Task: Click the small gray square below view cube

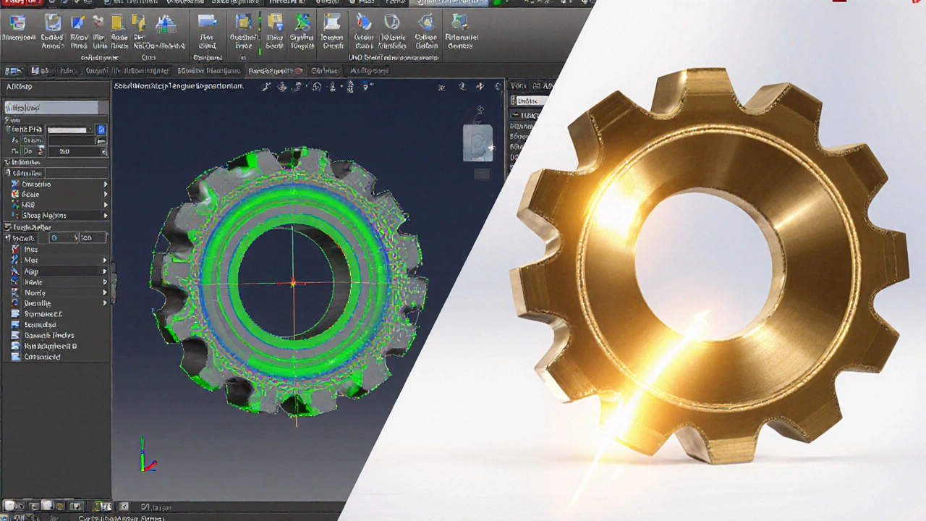Action: point(482,174)
